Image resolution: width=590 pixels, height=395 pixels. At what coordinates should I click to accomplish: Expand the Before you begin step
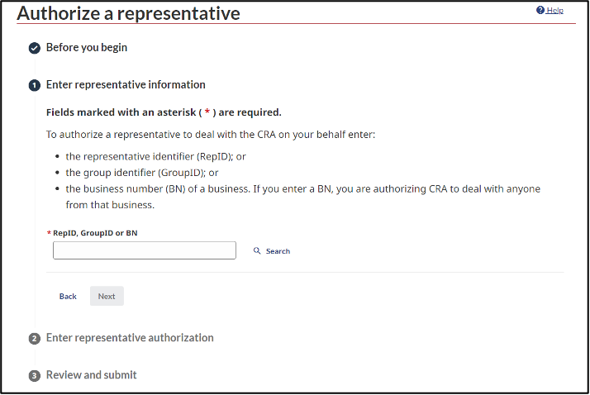pyautogui.click(x=87, y=47)
